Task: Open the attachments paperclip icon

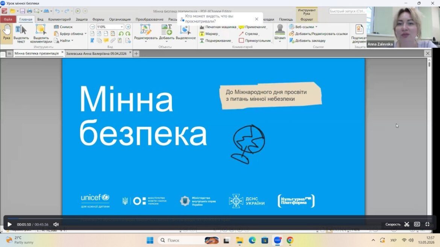Action: tap(113, 41)
